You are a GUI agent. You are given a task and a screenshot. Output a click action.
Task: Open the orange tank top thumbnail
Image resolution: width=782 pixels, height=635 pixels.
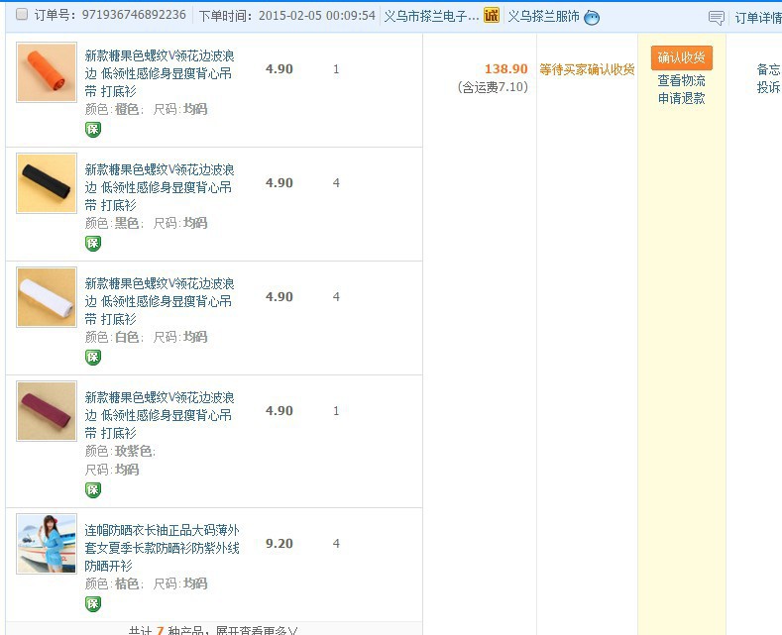click(47, 72)
